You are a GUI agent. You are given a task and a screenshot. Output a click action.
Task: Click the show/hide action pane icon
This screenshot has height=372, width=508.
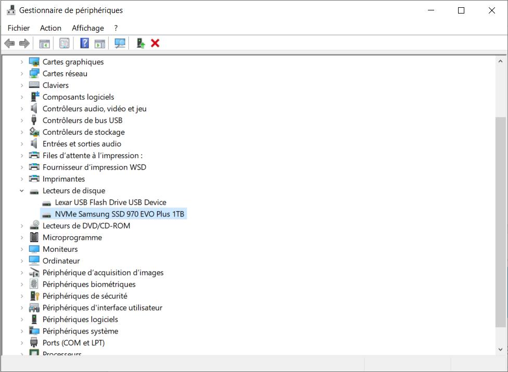pos(100,43)
